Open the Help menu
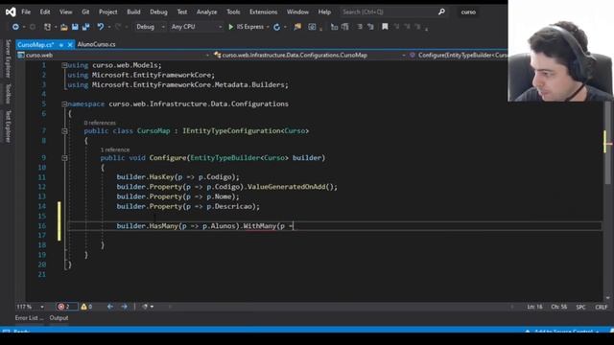 [324, 11]
